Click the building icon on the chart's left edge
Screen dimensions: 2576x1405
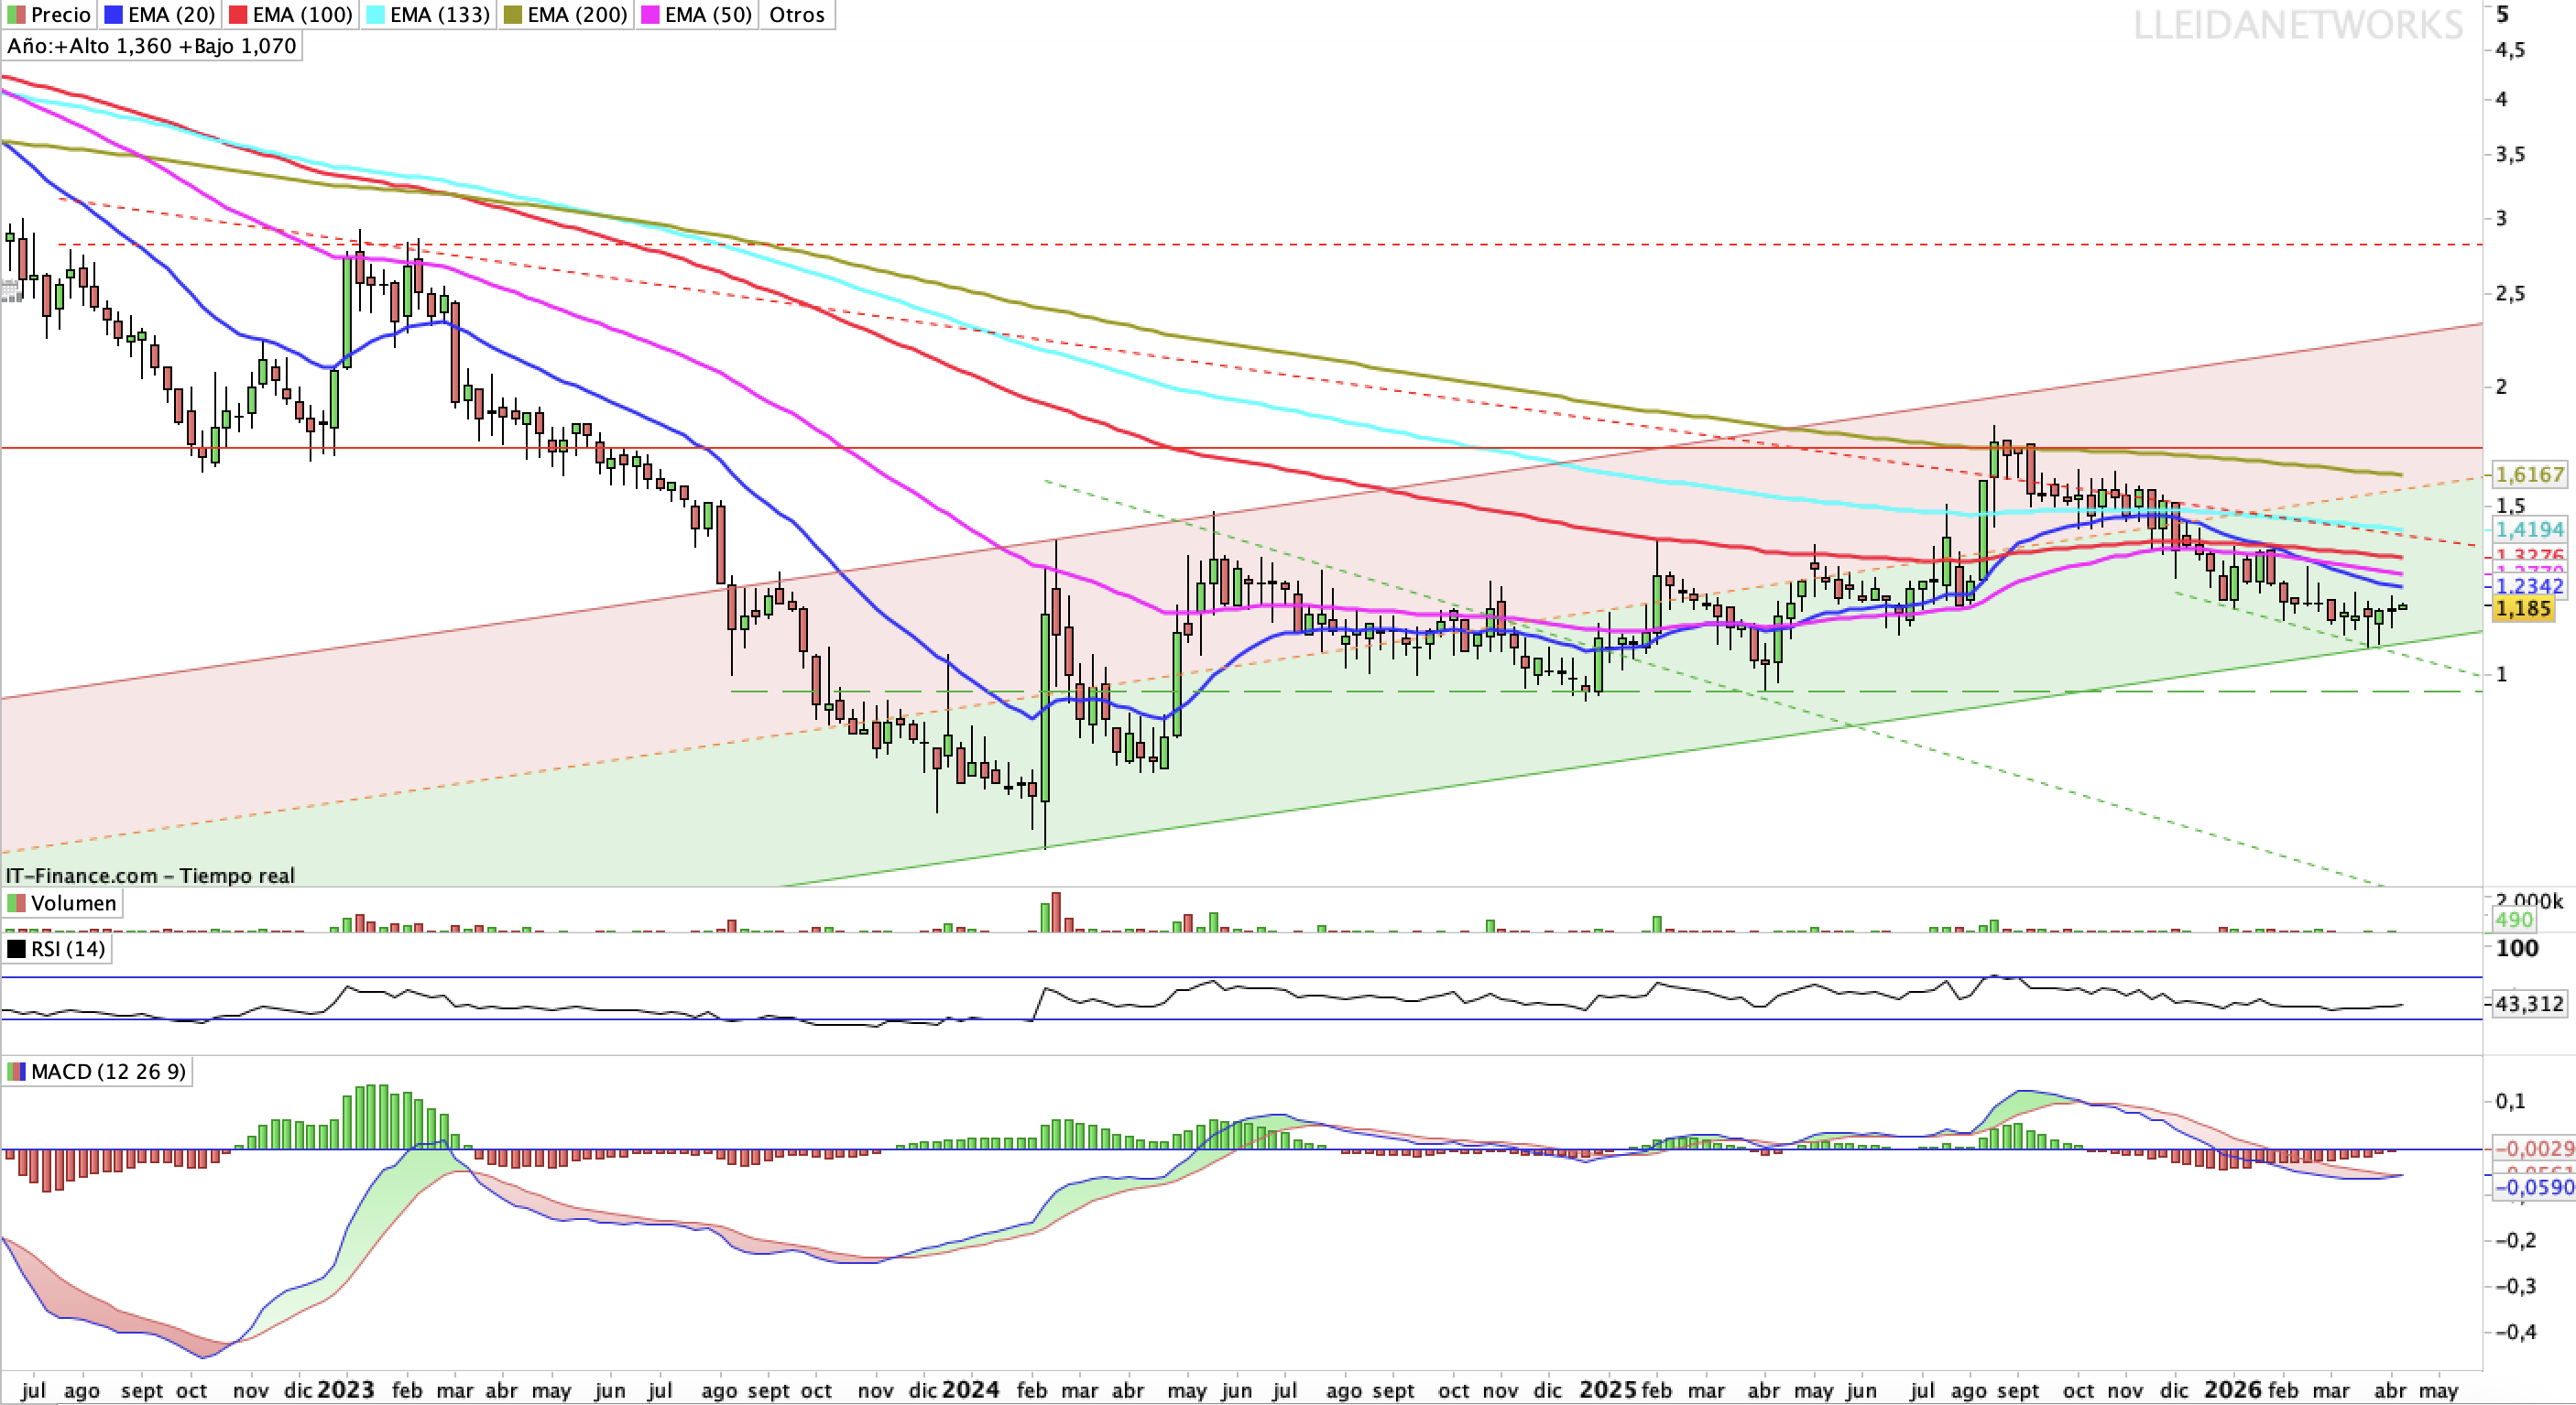(11, 291)
